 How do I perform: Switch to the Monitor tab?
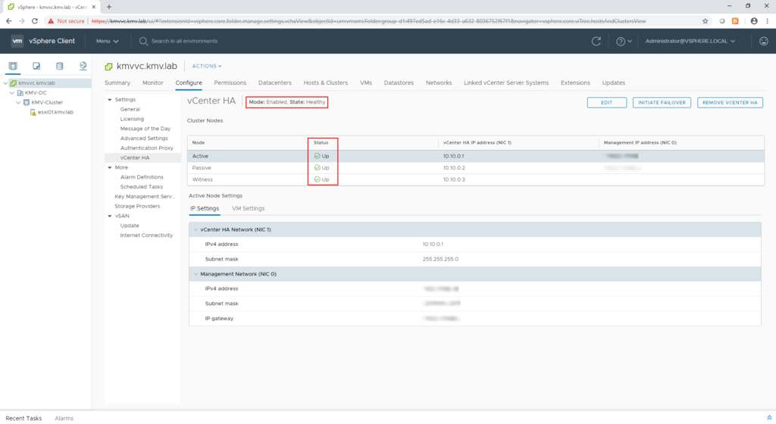[153, 83]
